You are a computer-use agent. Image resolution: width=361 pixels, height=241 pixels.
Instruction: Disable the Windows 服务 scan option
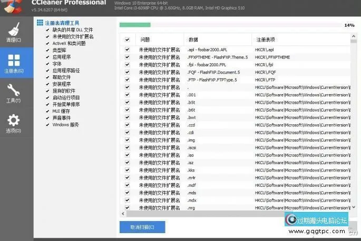coord(47,125)
